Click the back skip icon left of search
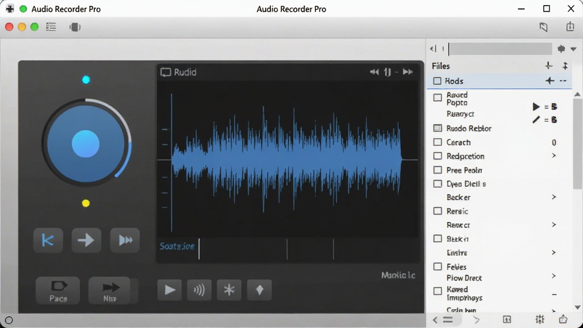Image resolution: width=583 pixels, height=328 pixels. [x=433, y=49]
